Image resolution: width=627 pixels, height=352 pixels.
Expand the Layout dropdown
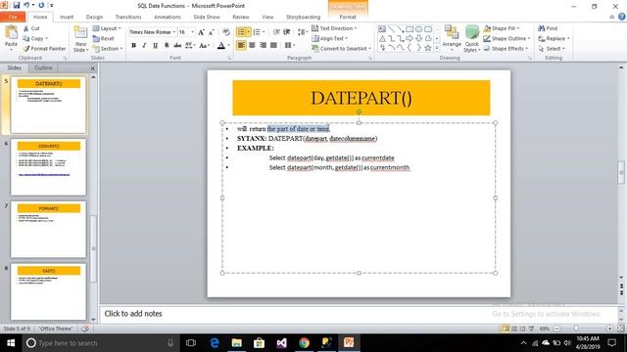coord(107,28)
